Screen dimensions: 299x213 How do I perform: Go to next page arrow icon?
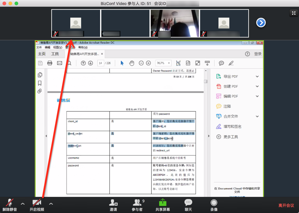tap(90, 63)
